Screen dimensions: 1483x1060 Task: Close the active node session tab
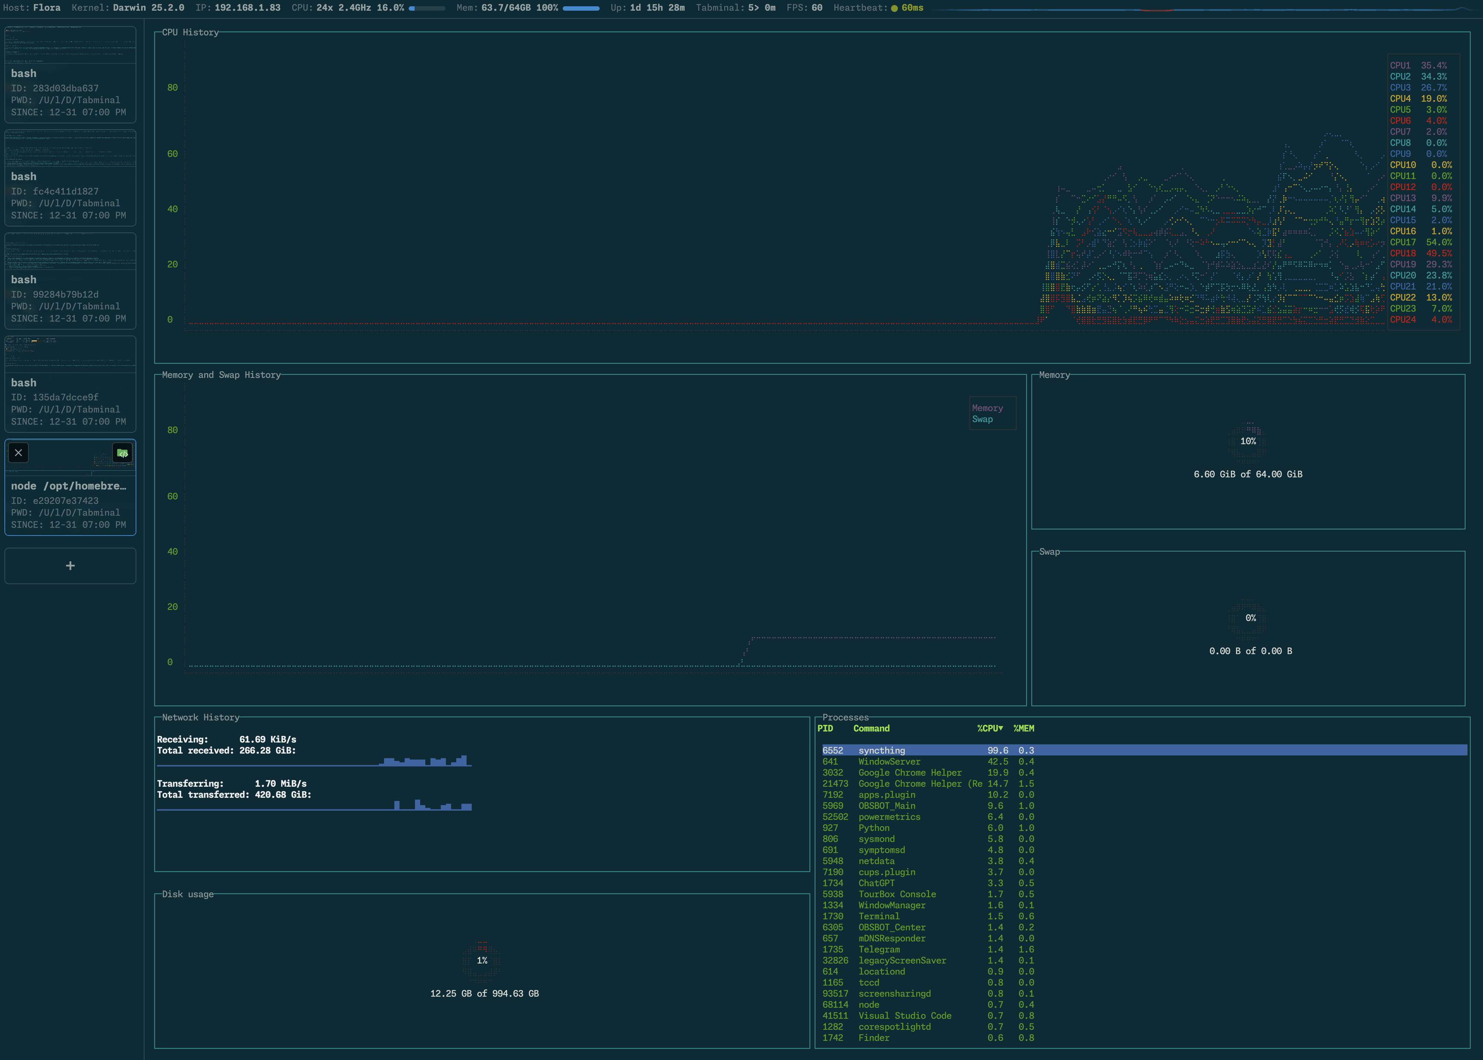pyautogui.click(x=18, y=452)
